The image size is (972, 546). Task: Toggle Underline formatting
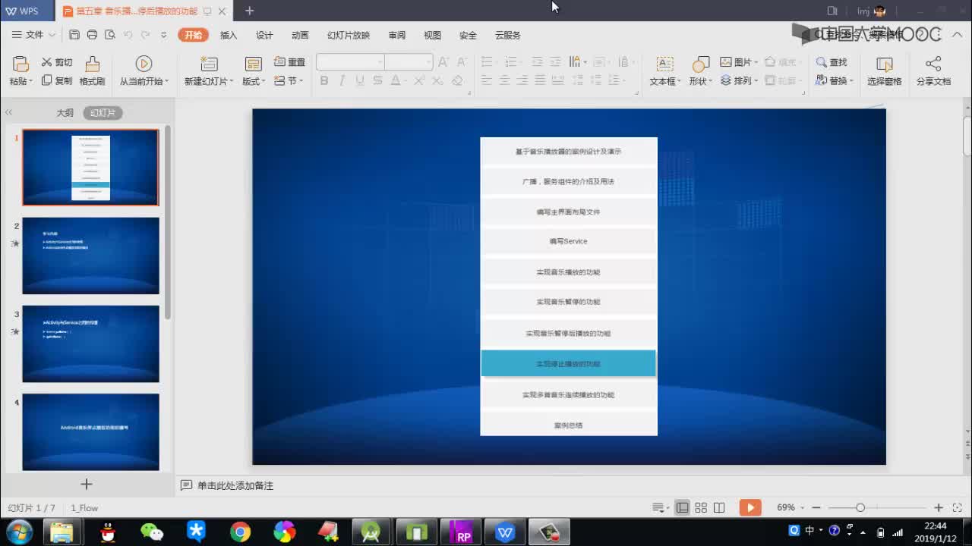360,80
